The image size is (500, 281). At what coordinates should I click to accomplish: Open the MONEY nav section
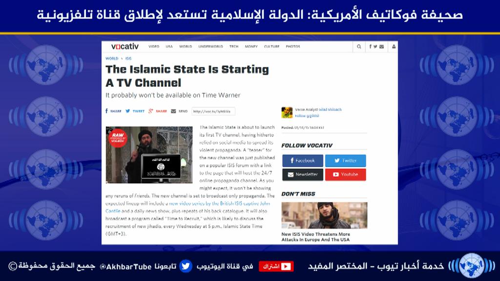251,46
